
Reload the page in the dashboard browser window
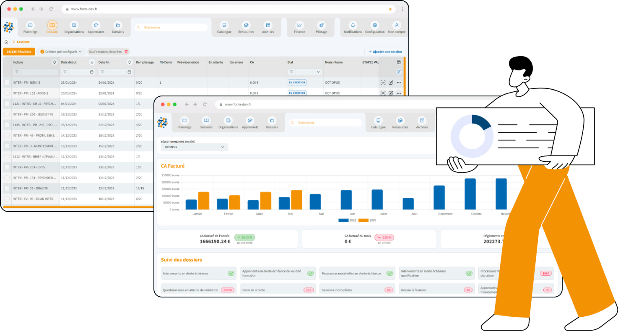pyautogui.click(x=205, y=104)
